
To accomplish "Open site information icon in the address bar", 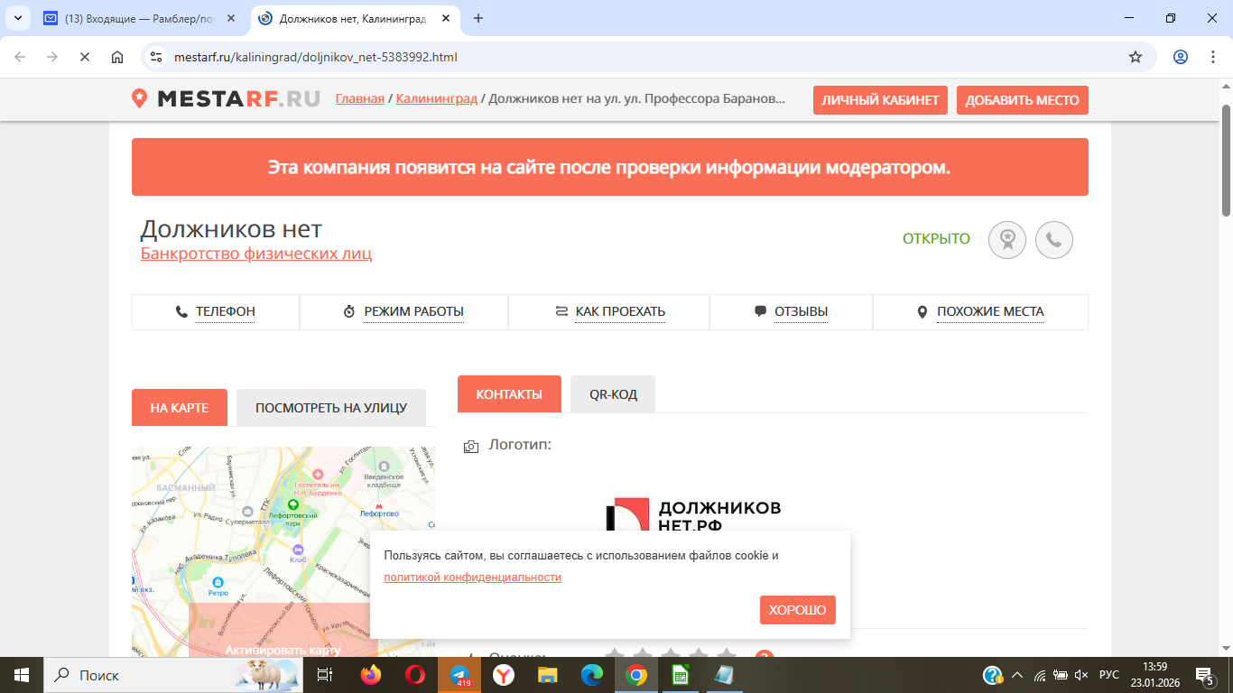I will tap(156, 57).
